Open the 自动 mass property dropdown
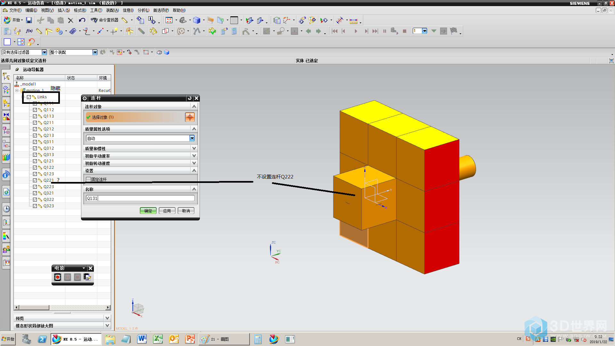Viewport: 615px width, 346px height. (192, 138)
